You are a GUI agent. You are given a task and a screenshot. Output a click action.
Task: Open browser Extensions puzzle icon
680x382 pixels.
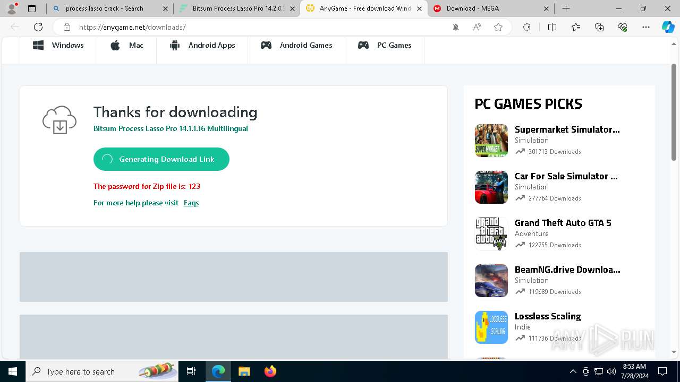tap(526, 27)
